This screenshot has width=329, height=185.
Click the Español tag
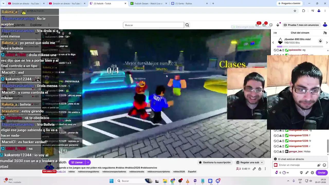192,172
